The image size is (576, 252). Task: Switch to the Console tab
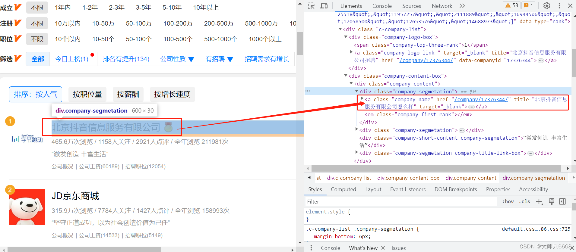(x=382, y=6)
